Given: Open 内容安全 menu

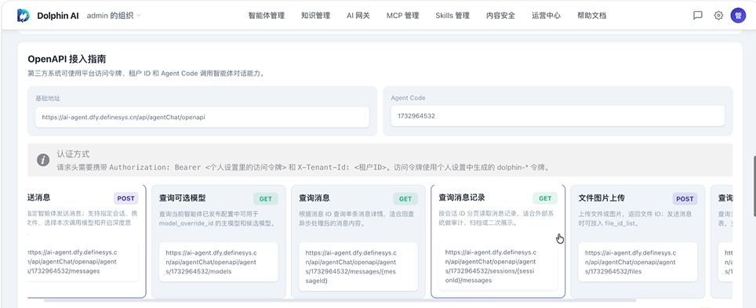Looking at the screenshot, I should point(500,16).
